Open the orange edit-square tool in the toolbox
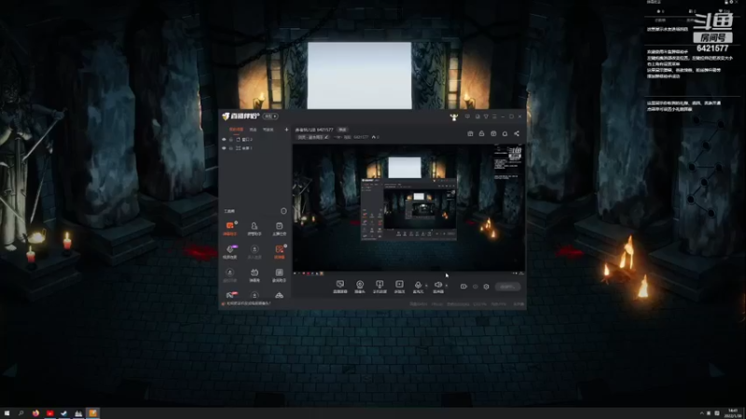Screen dimensions: 746x419 279,251
